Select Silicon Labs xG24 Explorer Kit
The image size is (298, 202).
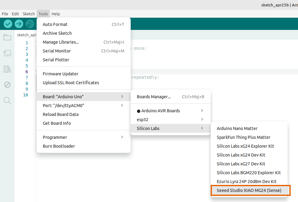pyautogui.click(x=249, y=146)
